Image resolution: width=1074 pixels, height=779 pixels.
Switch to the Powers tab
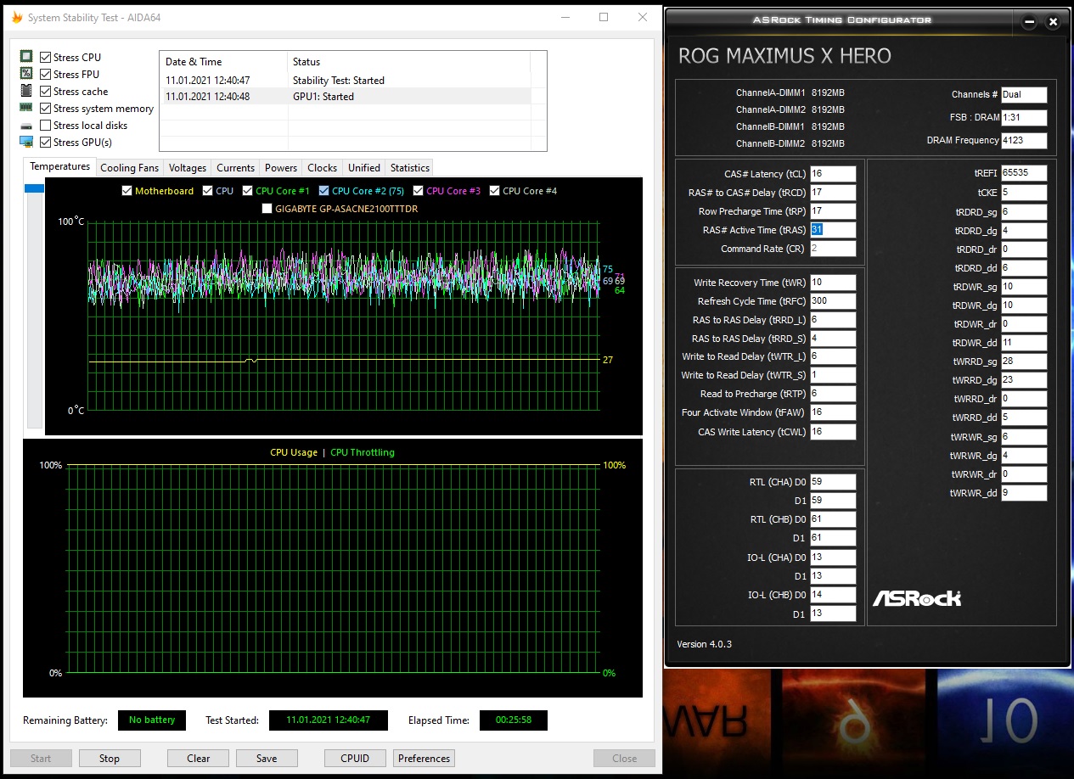tap(281, 168)
